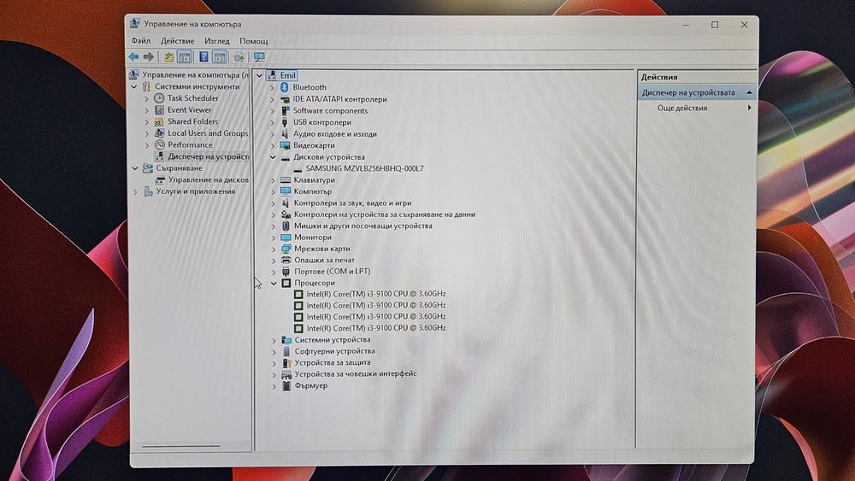The width and height of the screenshot is (855, 481).
Task: Select the last Intel Core i3-9100 entry
Action: click(375, 328)
